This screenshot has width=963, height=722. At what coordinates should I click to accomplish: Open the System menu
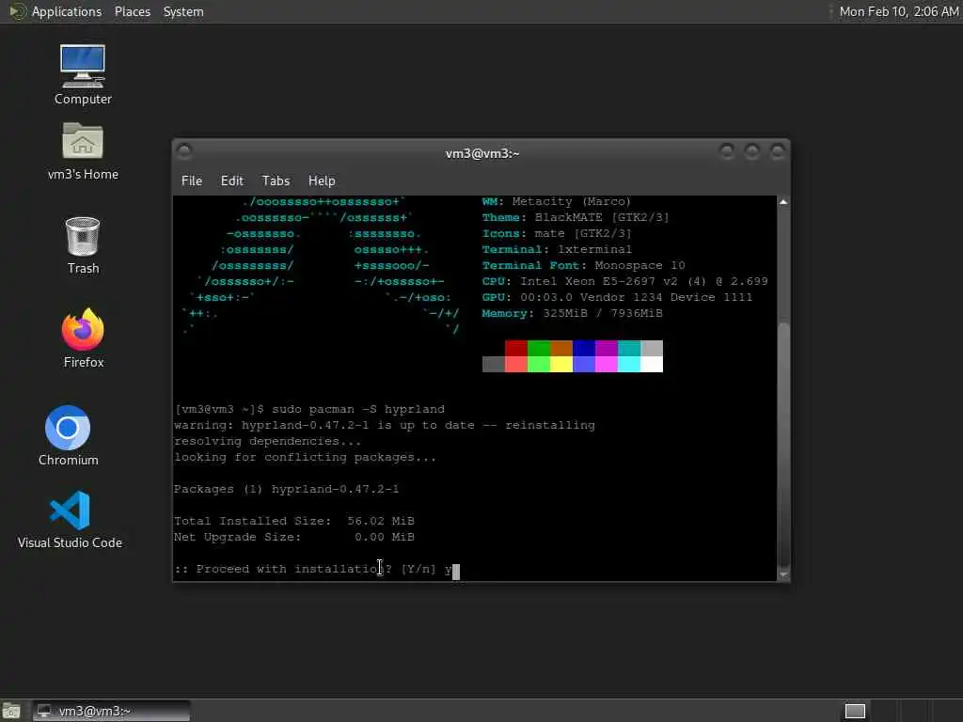click(x=183, y=11)
